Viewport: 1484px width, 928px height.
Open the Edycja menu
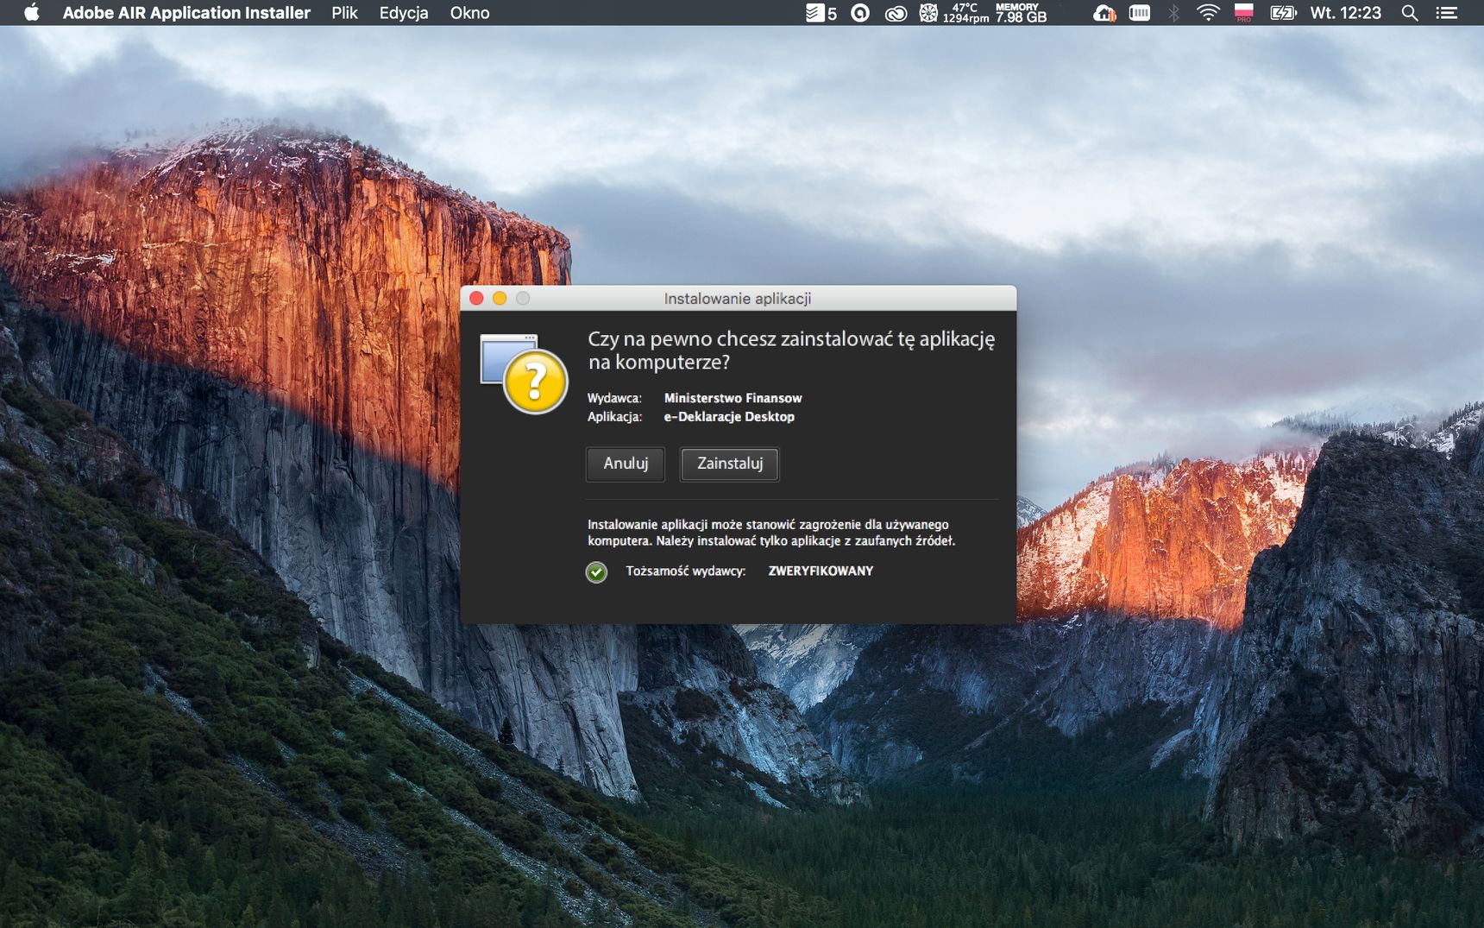pos(404,13)
